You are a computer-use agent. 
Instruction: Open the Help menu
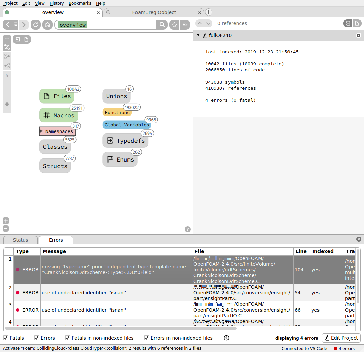pyautogui.click(x=100, y=3)
